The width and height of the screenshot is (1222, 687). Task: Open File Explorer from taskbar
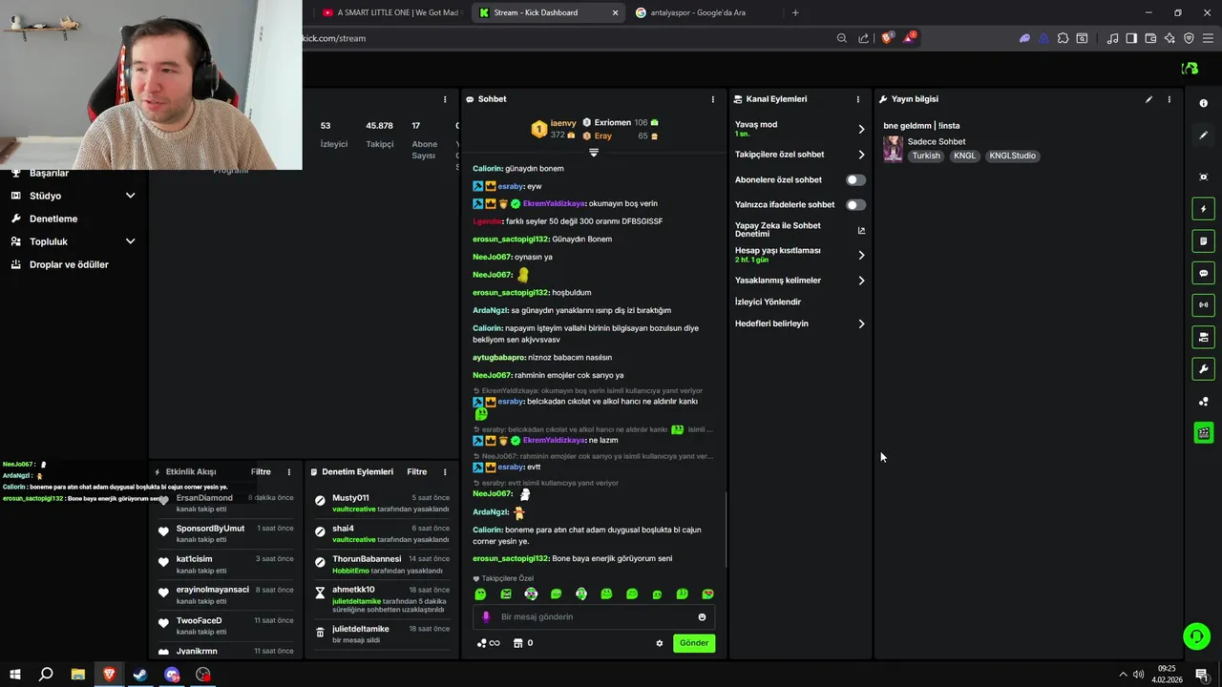point(77,675)
